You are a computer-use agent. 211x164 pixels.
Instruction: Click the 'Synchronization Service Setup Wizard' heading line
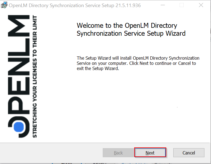pos(131,34)
